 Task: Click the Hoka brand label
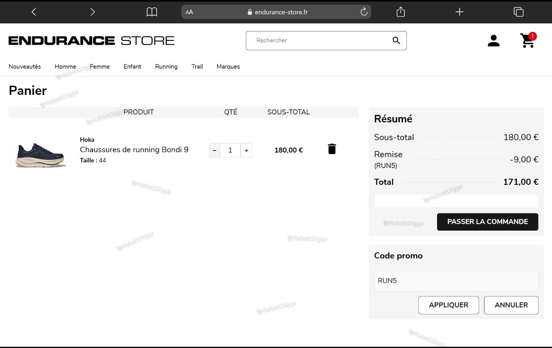(87, 140)
